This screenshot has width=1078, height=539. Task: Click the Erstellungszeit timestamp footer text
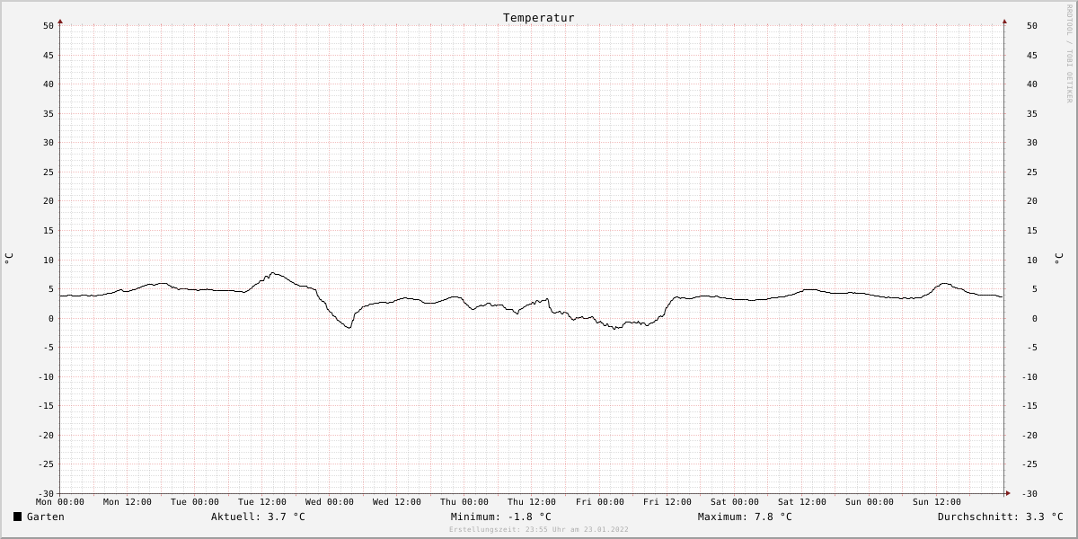pyautogui.click(x=539, y=530)
